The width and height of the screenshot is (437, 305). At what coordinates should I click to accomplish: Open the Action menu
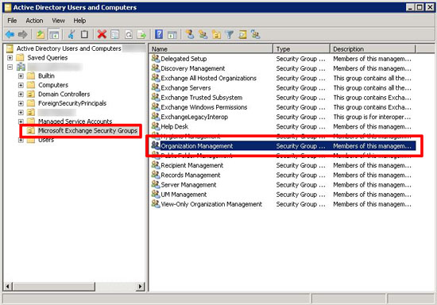[x=34, y=21]
